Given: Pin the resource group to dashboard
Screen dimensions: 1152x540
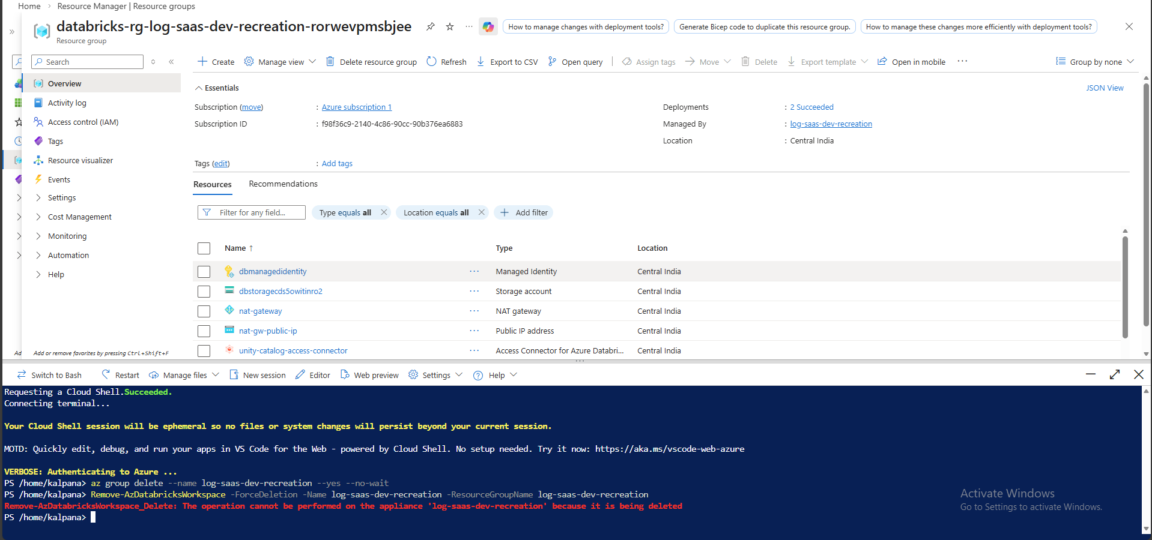Looking at the screenshot, I should (431, 26).
